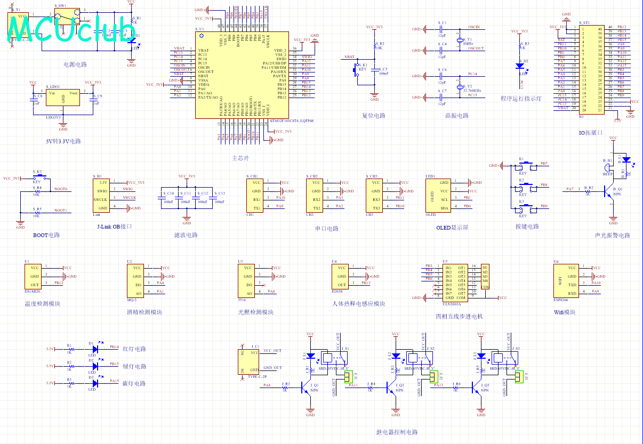Click the K2 push button for PB8

pos(525,187)
